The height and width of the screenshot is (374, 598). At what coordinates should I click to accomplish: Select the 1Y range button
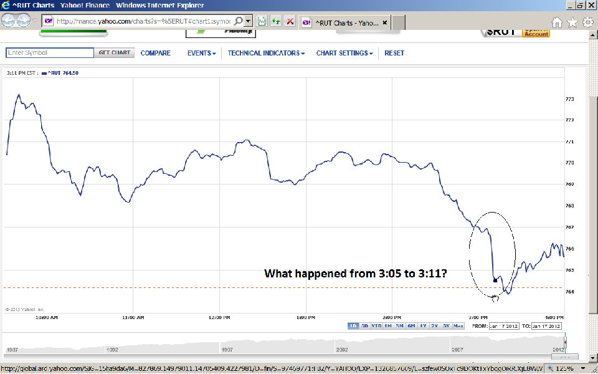click(x=423, y=326)
